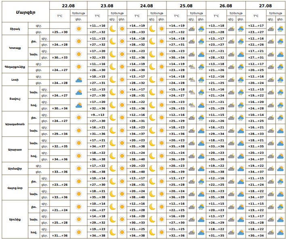
Task: Click the sun icon for Սյունիք հով. on 22.08
Action: [x=79, y=232]
